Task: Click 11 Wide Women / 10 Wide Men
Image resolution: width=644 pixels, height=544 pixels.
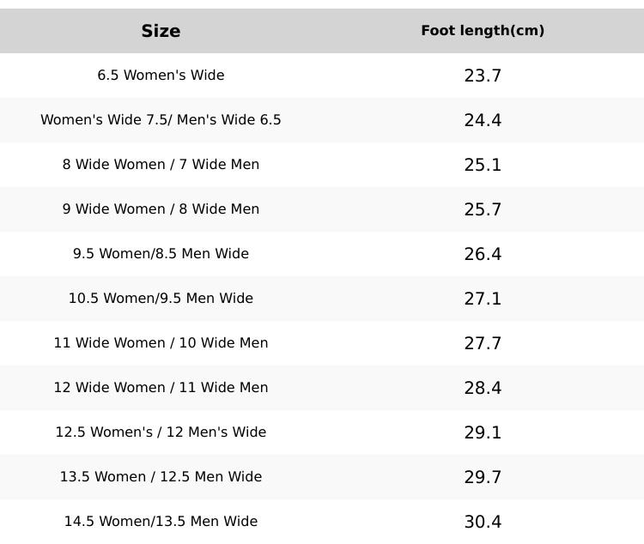Action: [x=161, y=343]
